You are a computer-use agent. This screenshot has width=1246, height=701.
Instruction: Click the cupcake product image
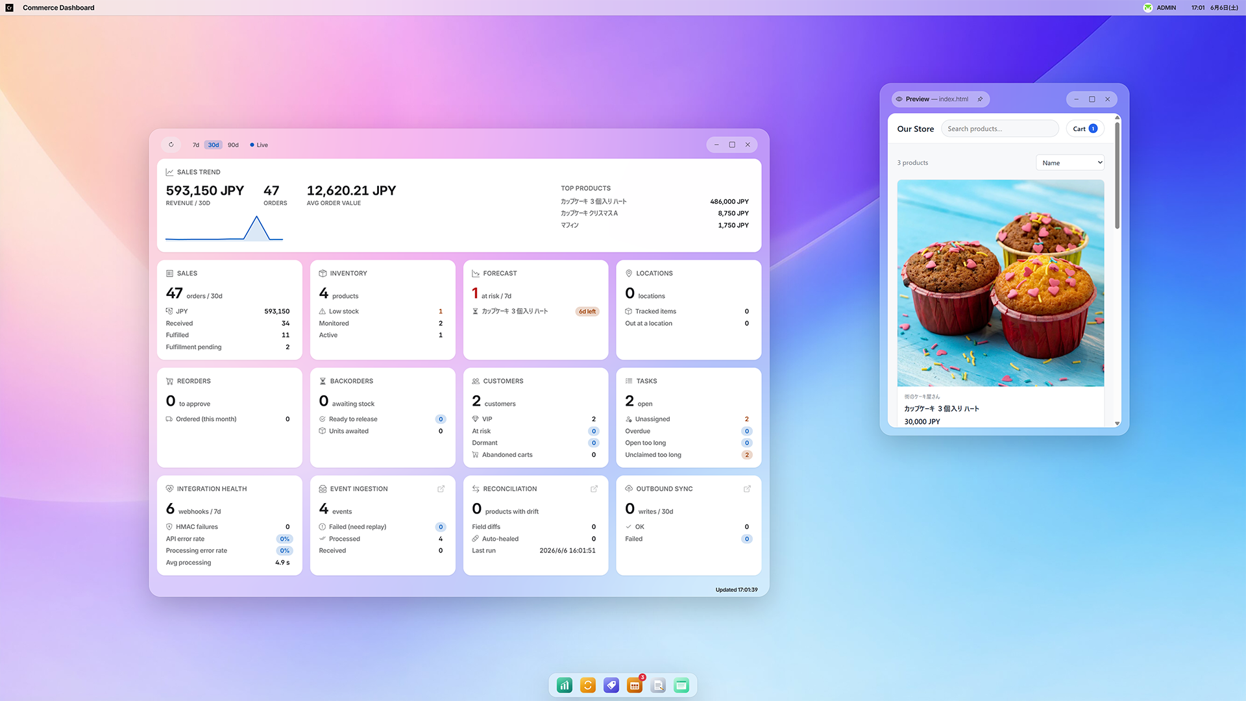[x=1001, y=283]
